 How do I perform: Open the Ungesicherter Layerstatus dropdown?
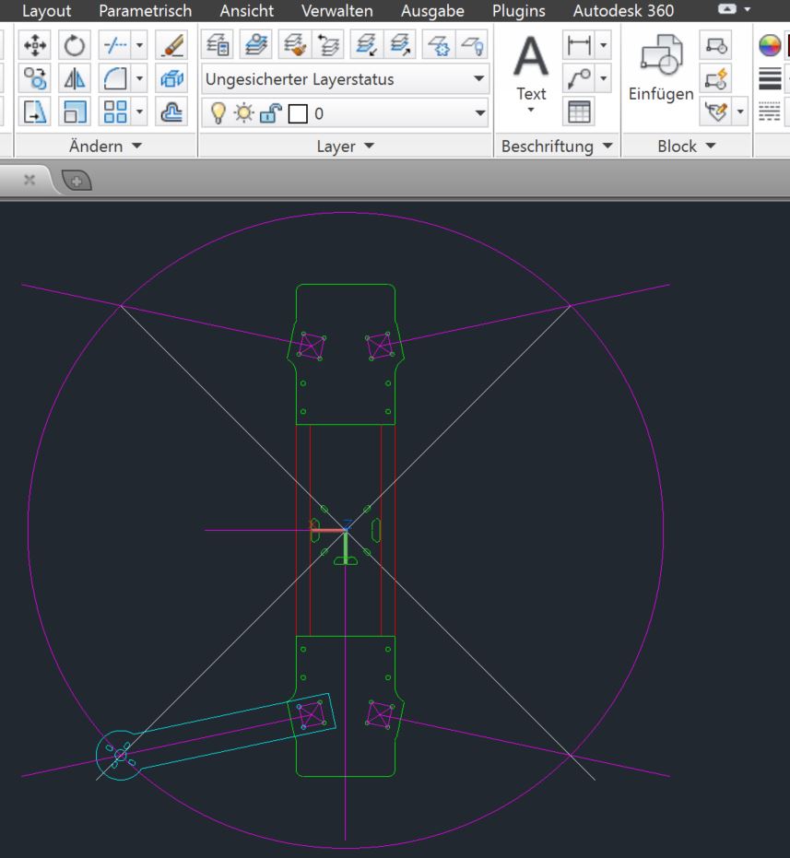pos(479,78)
